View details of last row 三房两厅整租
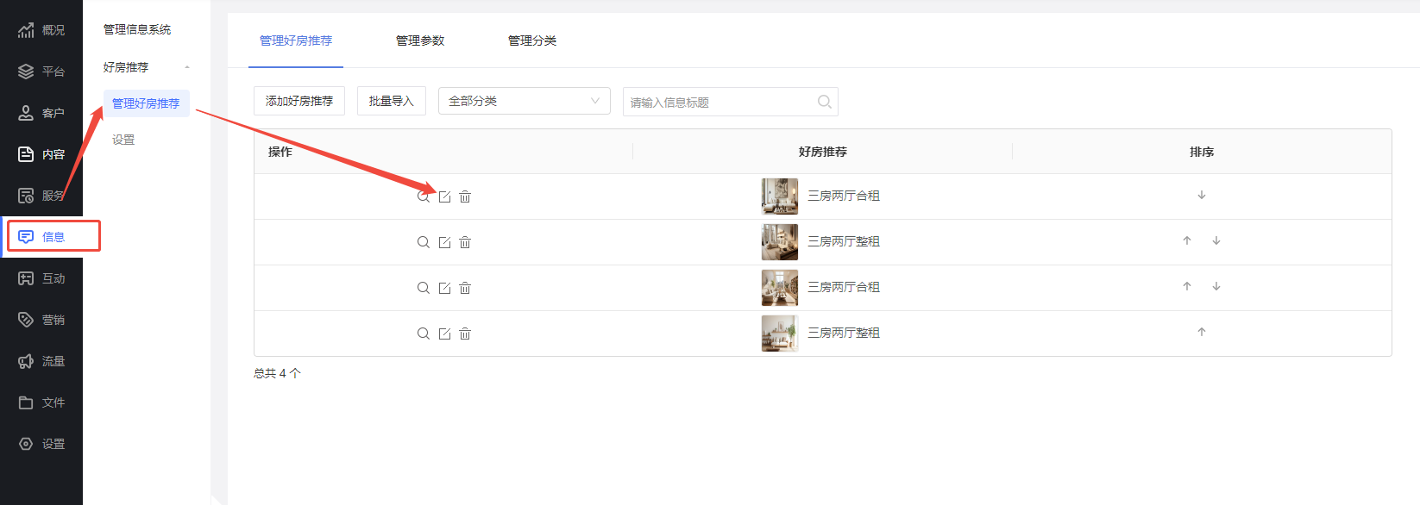1420x505 pixels. click(x=424, y=334)
